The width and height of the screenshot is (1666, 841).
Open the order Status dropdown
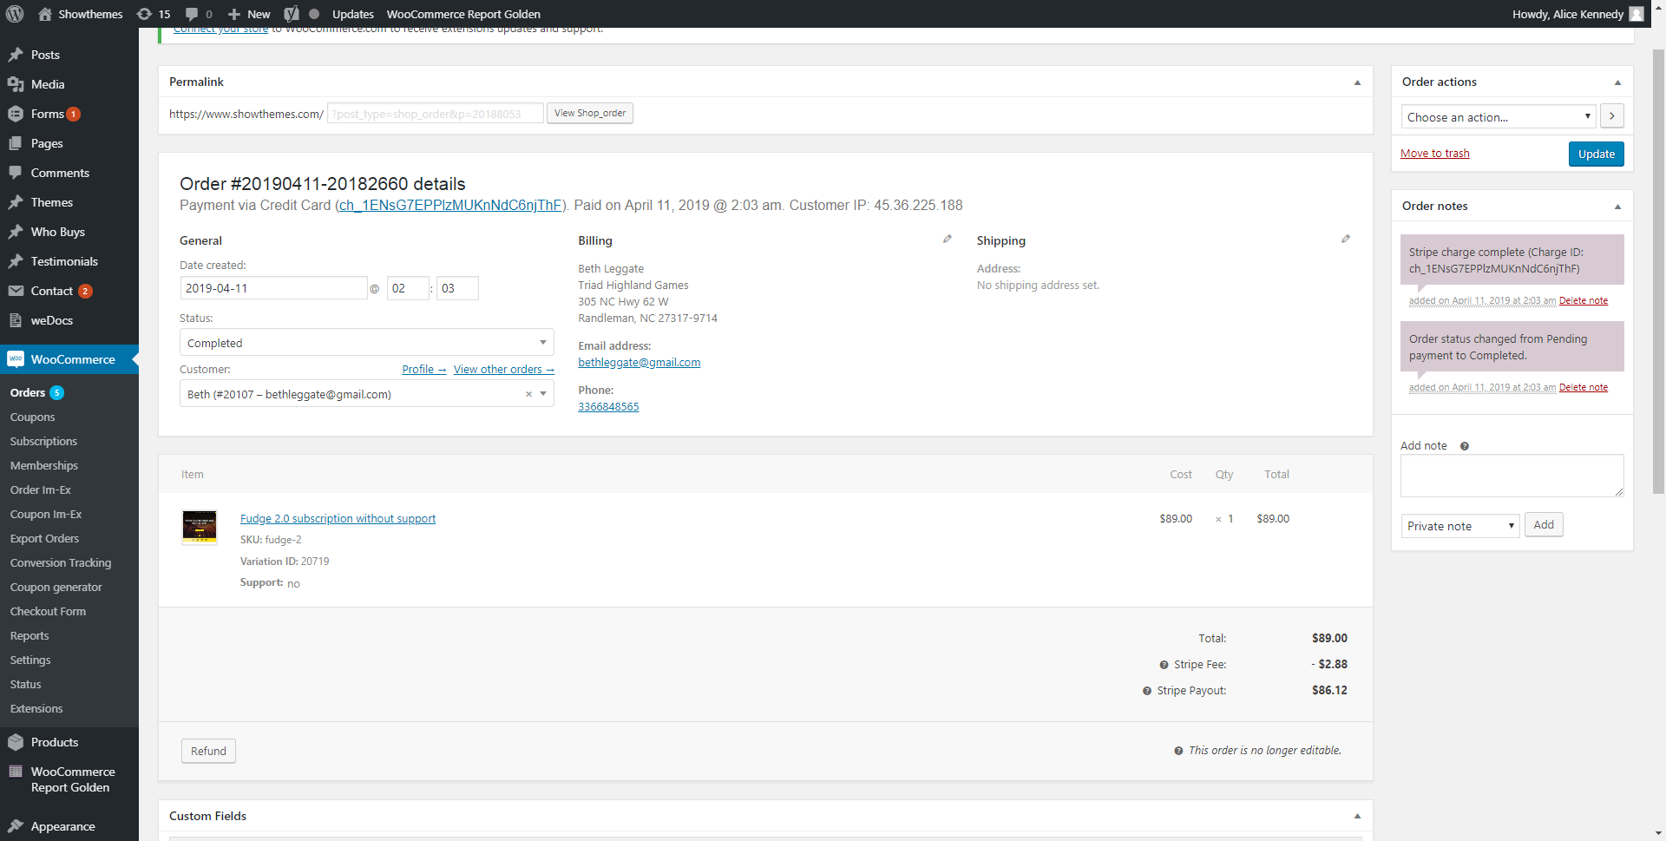click(366, 343)
